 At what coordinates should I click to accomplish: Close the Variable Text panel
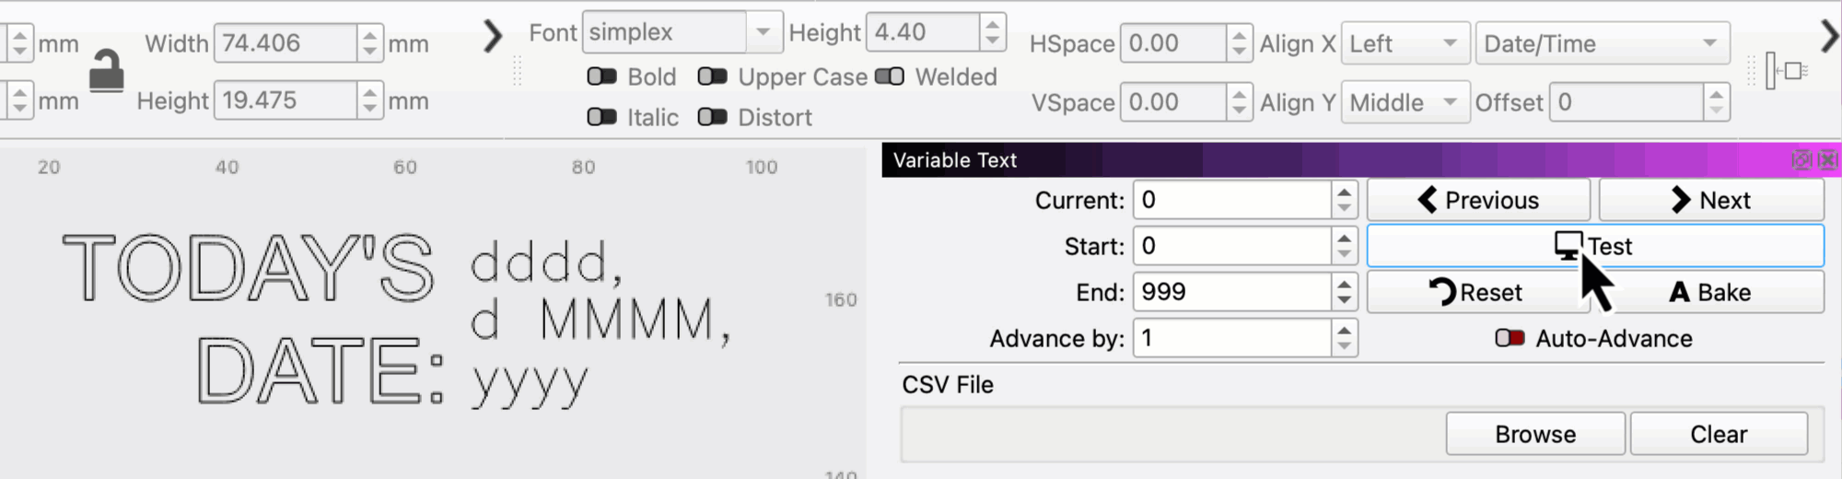click(1828, 160)
